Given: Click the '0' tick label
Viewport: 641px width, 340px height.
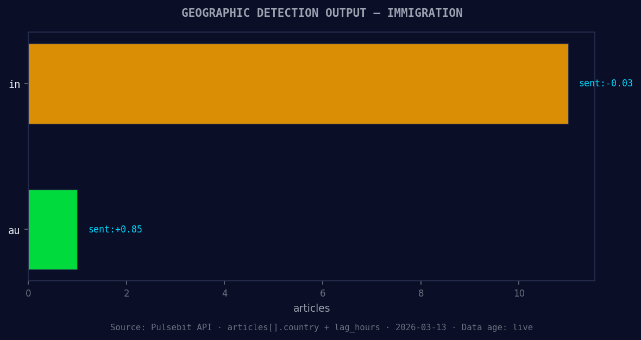Looking at the screenshot, I should coord(28,293).
